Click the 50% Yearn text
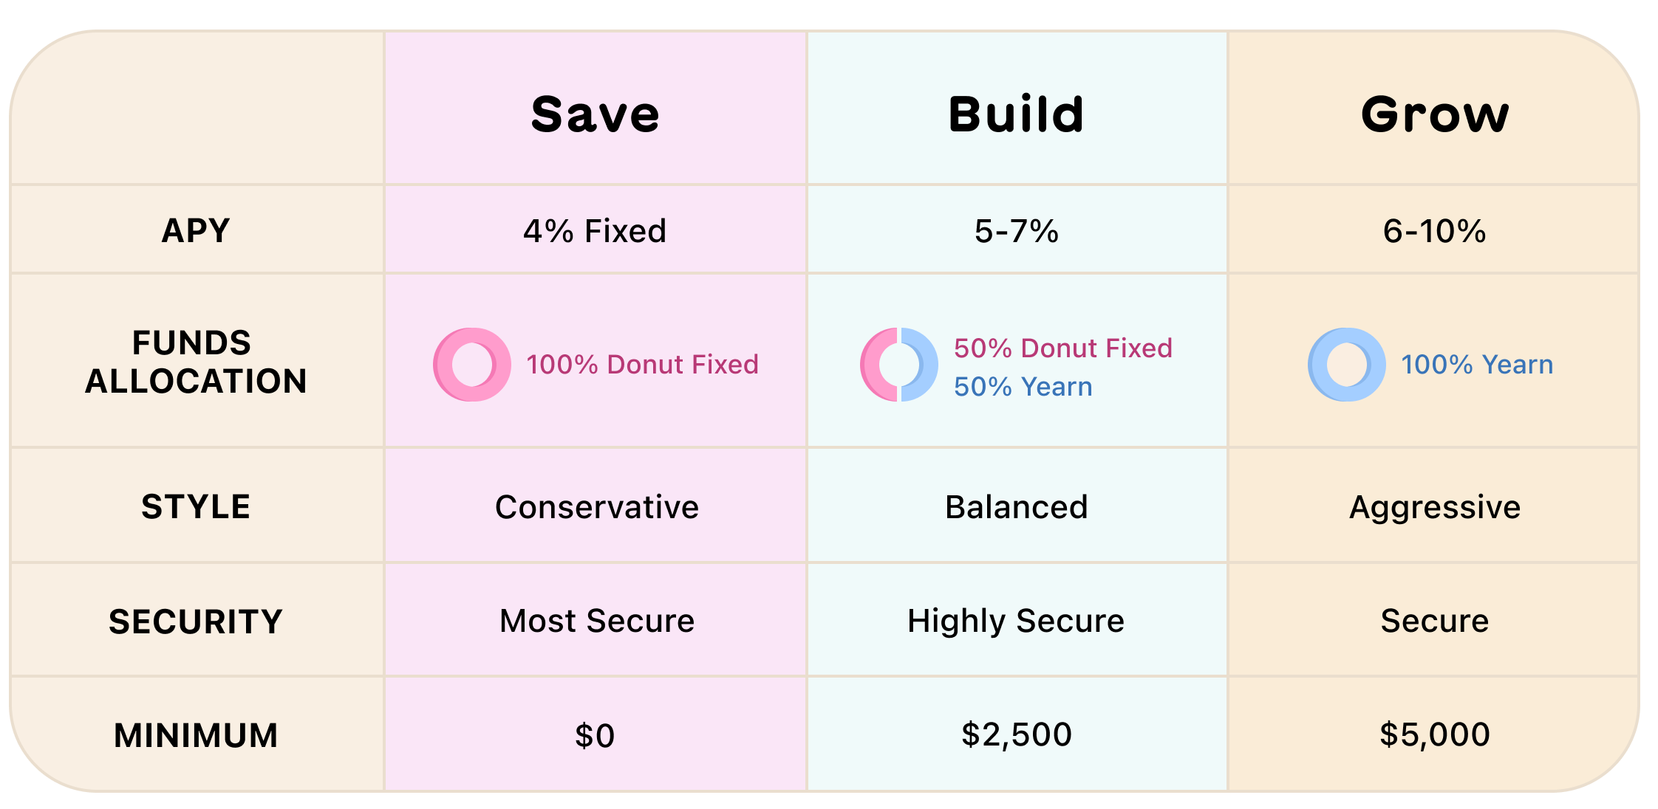The width and height of the screenshot is (1658, 809). [x=1023, y=387]
